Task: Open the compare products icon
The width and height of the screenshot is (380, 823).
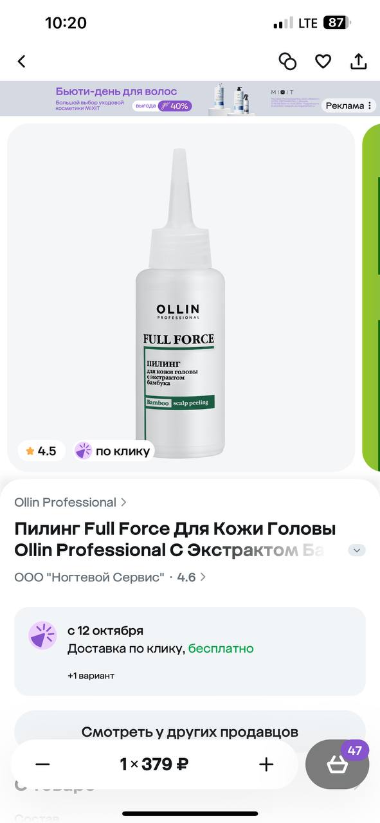Action: pyautogui.click(x=287, y=61)
